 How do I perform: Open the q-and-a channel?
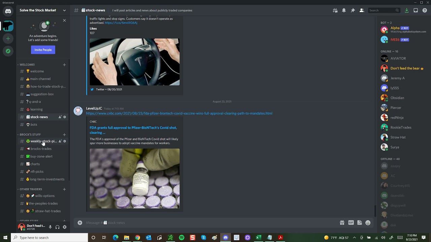[x=43, y=102]
